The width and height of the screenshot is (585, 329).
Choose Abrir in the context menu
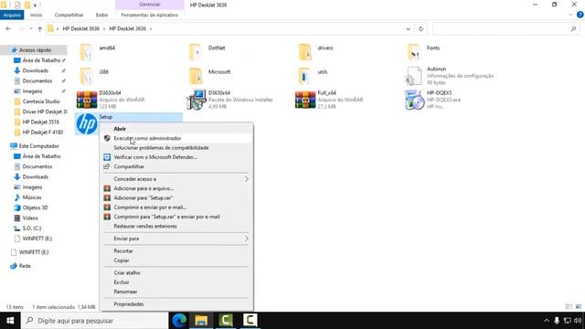point(176,129)
